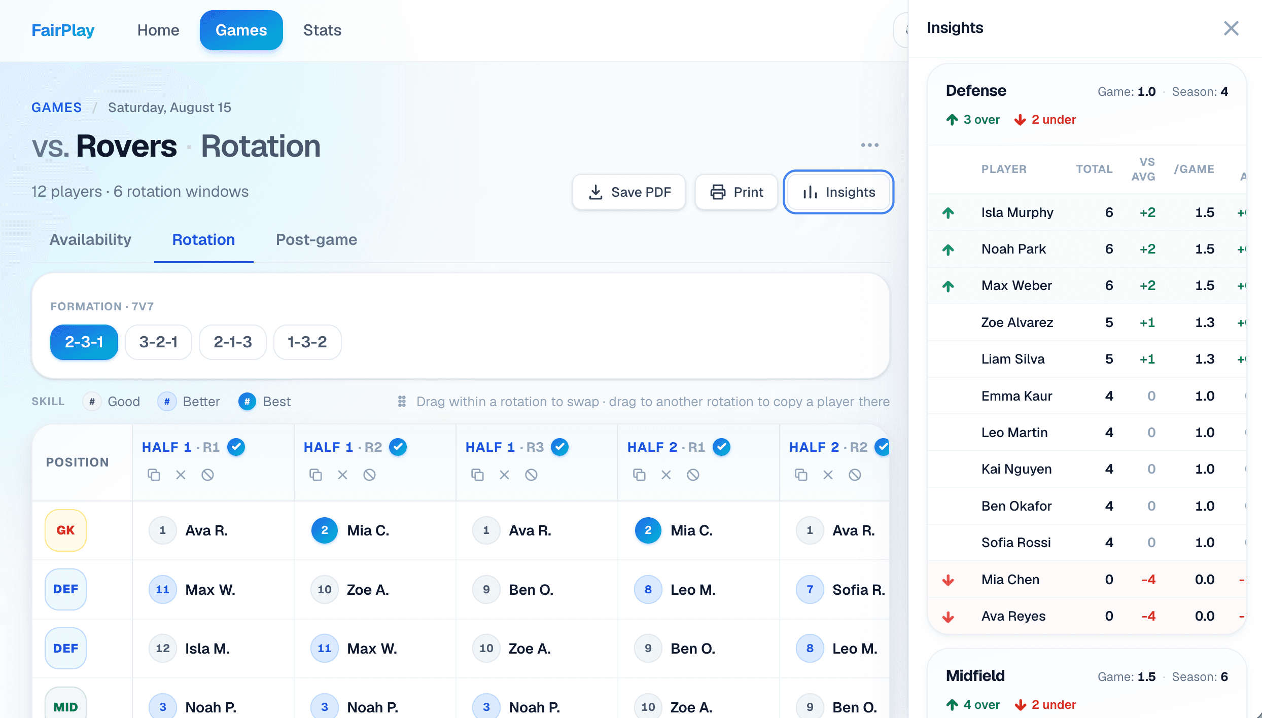
Task: Toggle the Half 1 R1 confirmed checkmark
Action: 236,447
